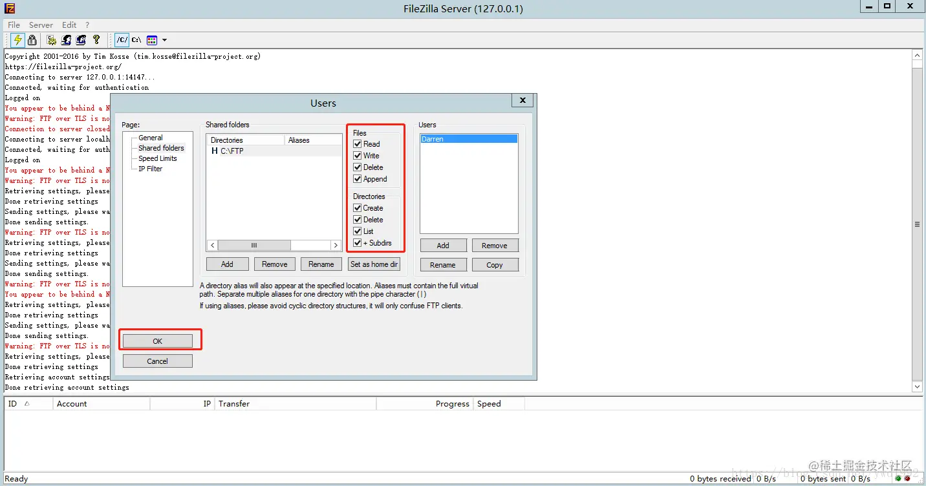Viewport: 926px width, 486px height.
Task: Open the Users editor toolbar icon
Action: coord(67,40)
